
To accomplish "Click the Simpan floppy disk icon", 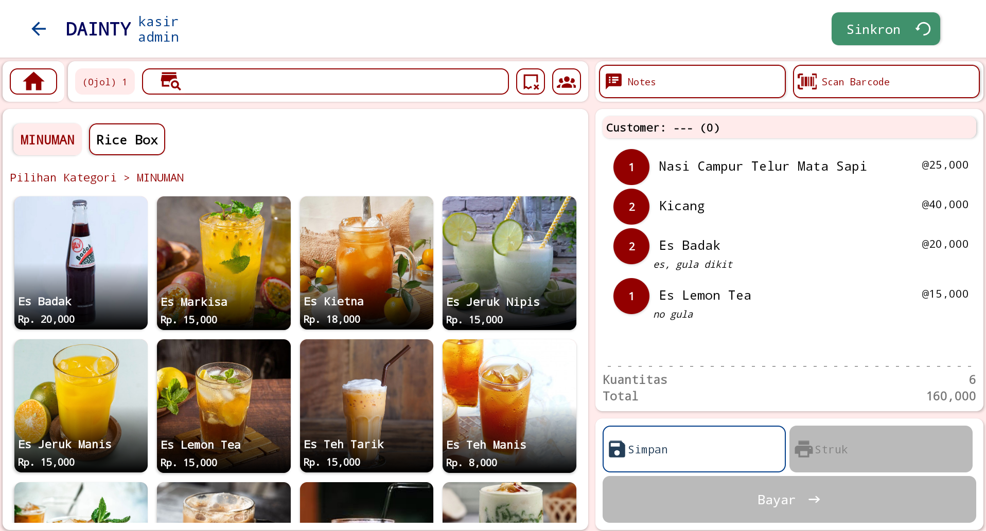I will [x=617, y=449].
